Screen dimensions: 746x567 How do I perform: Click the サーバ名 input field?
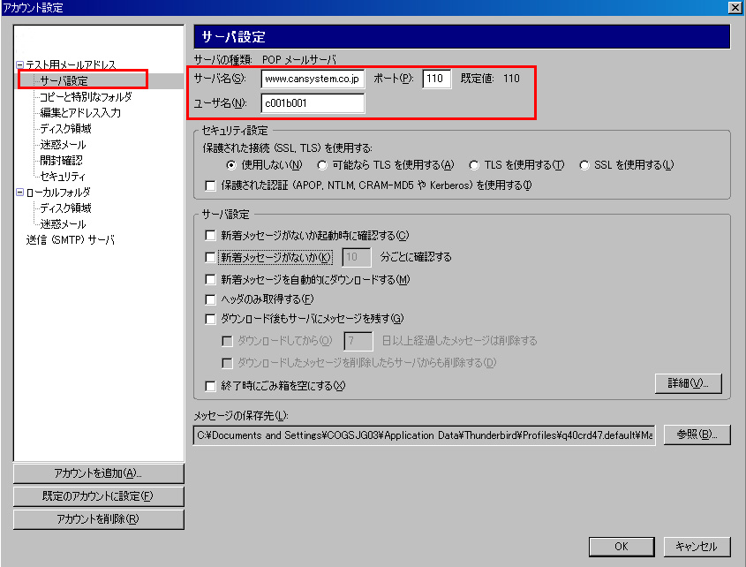[x=313, y=79]
